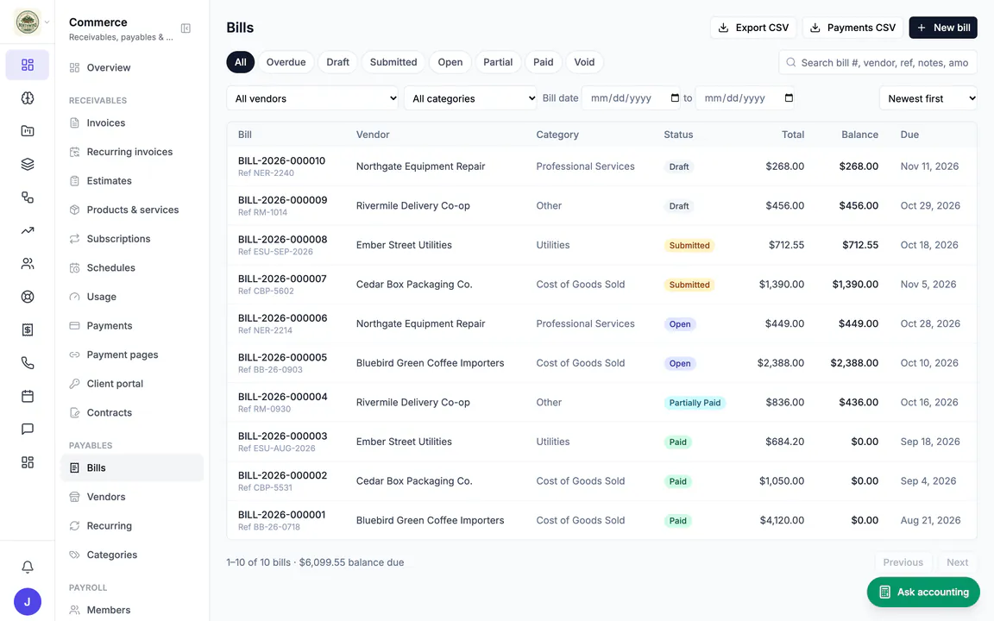Open the bottom grid apps icon in left rail
994x621 pixels.
[28, 462]
